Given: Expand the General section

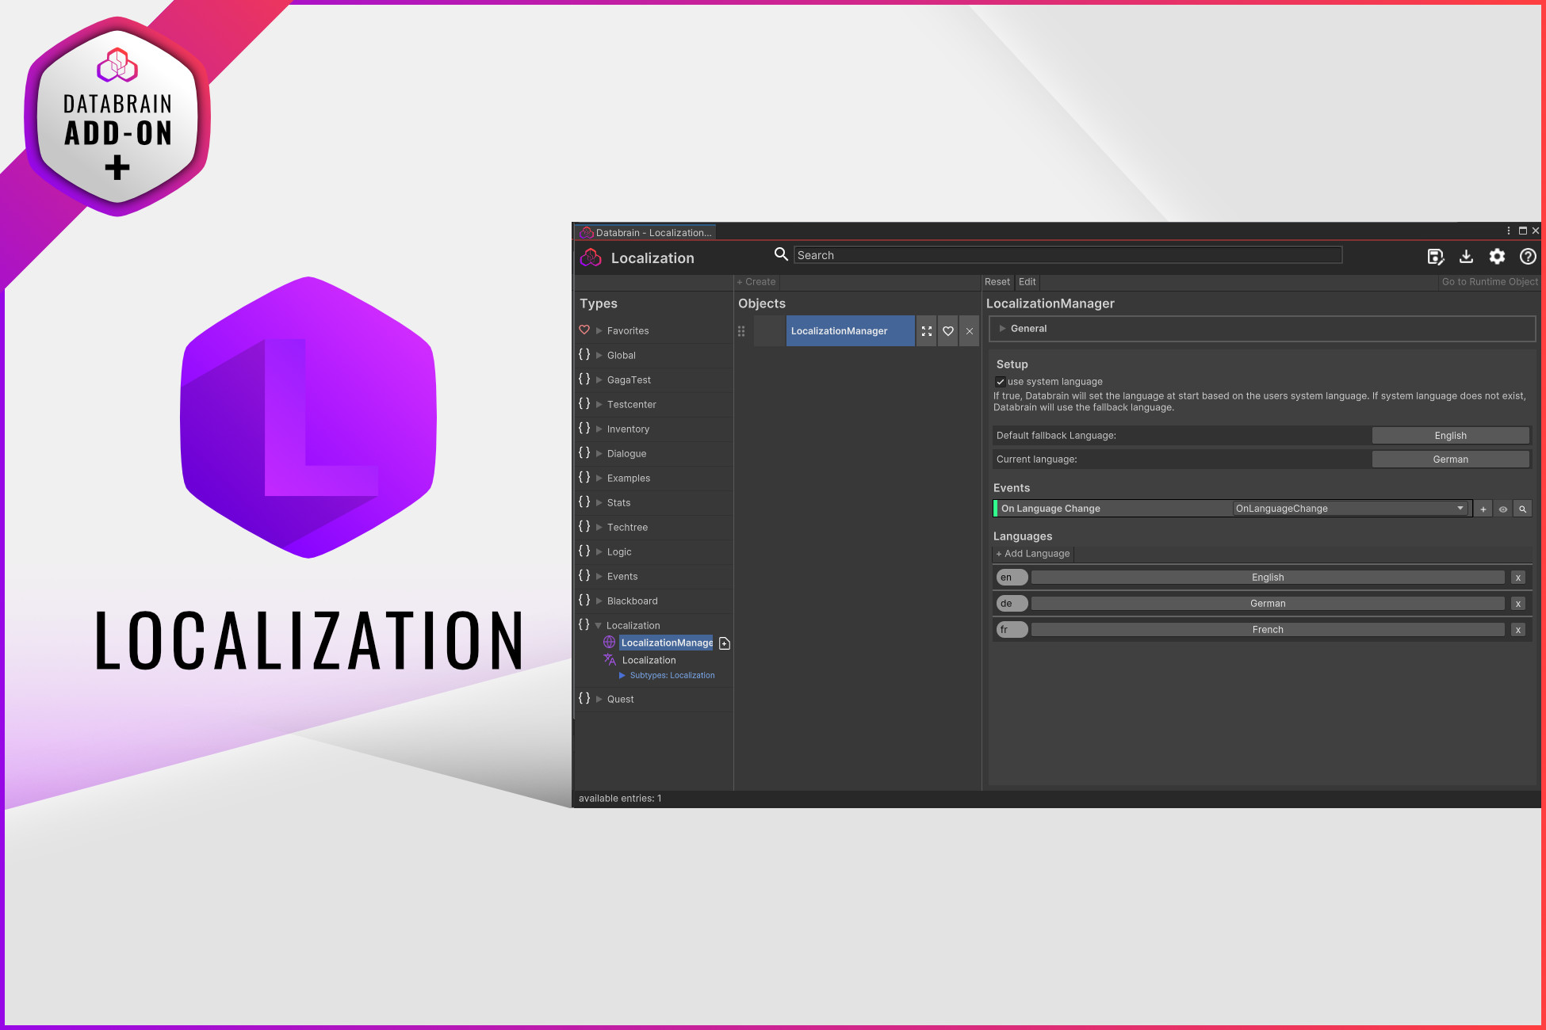Looking at the screenshot, I should tap(1003, 328).
